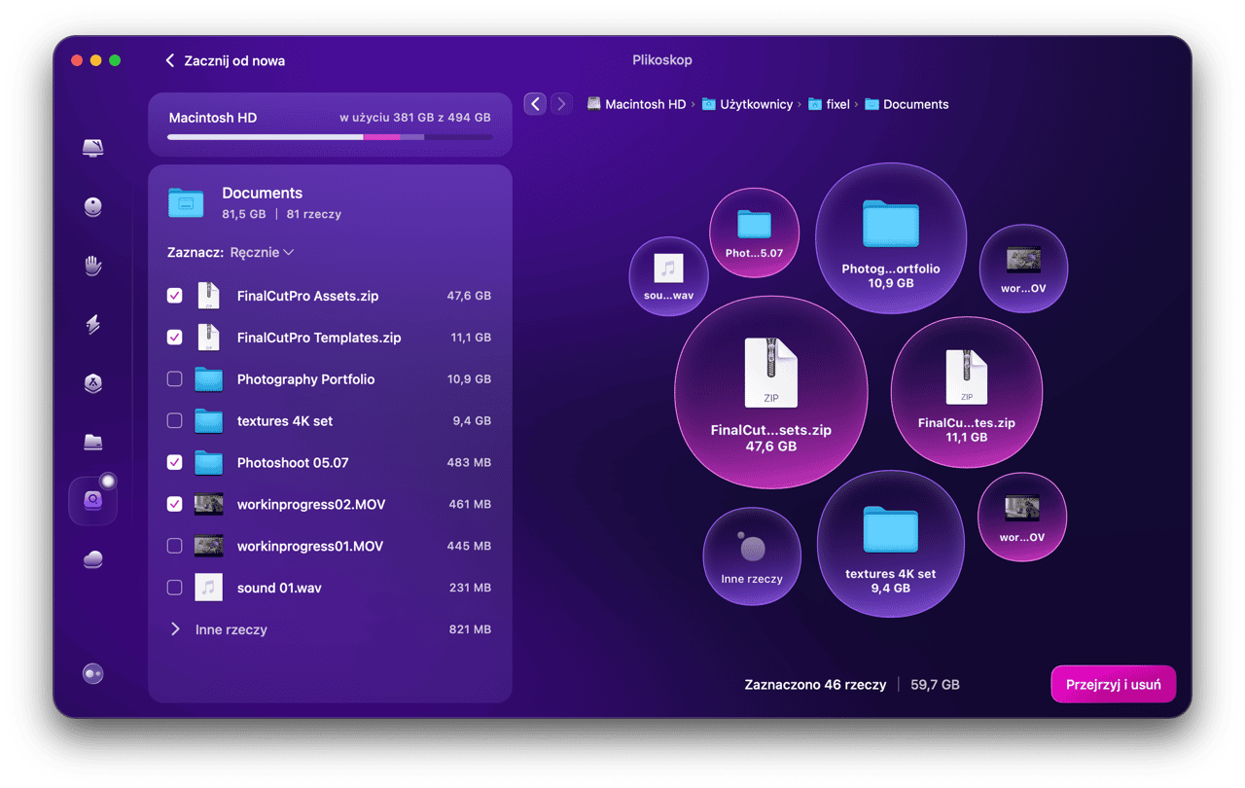Open the Applications module icon in sidebar
Screen dimensions: 1245x788
click(93, 383)
